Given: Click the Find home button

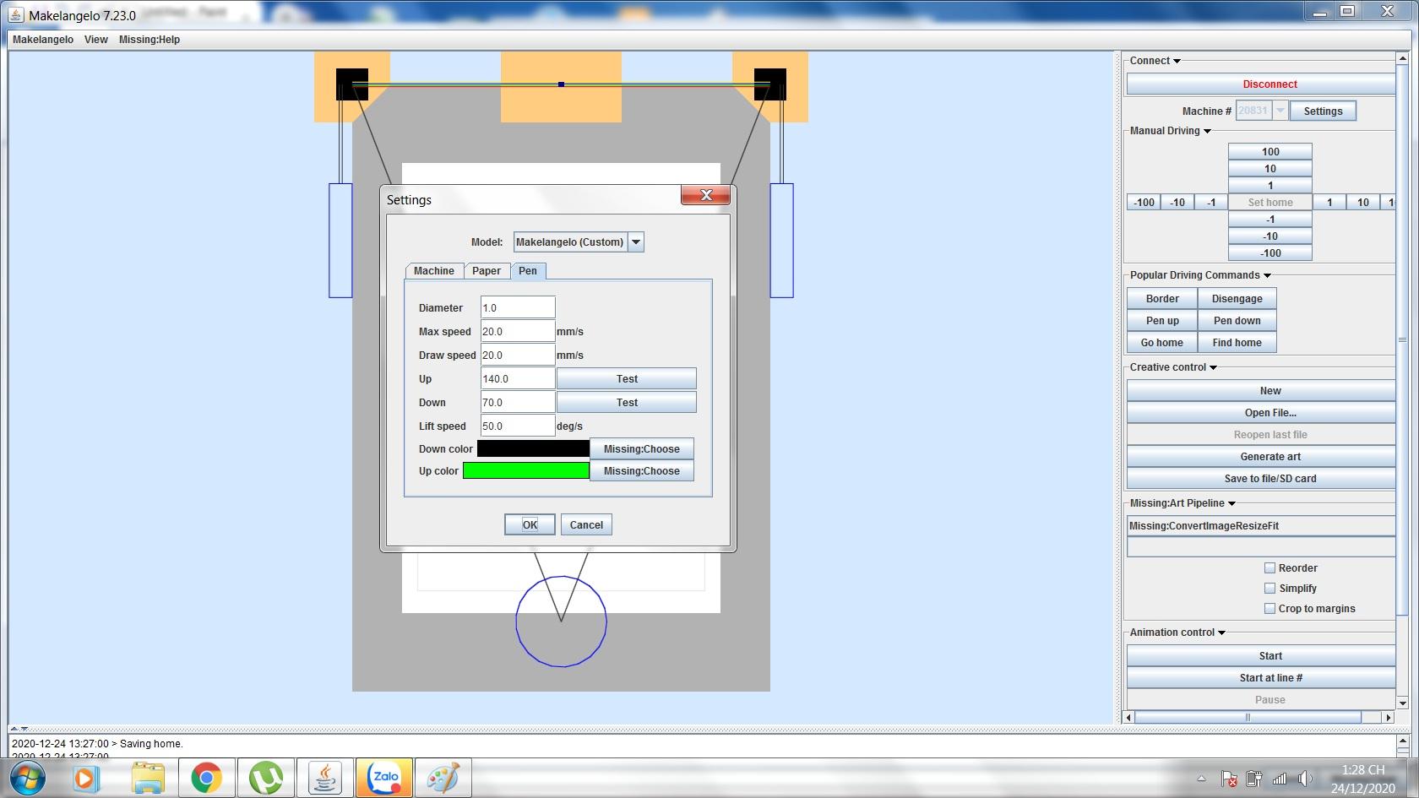Looking at the screenshot, I should (1237, 342).
